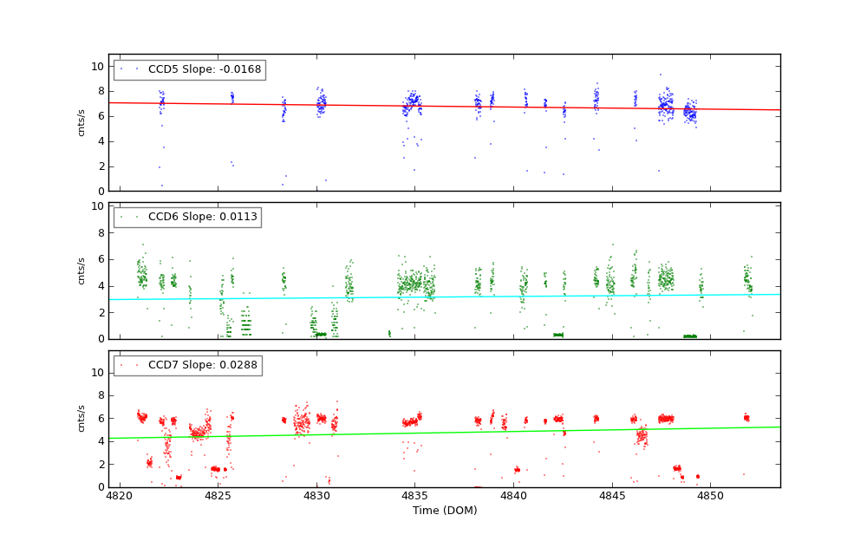Click the cnts/s label of the top plot

coord(81,122)
